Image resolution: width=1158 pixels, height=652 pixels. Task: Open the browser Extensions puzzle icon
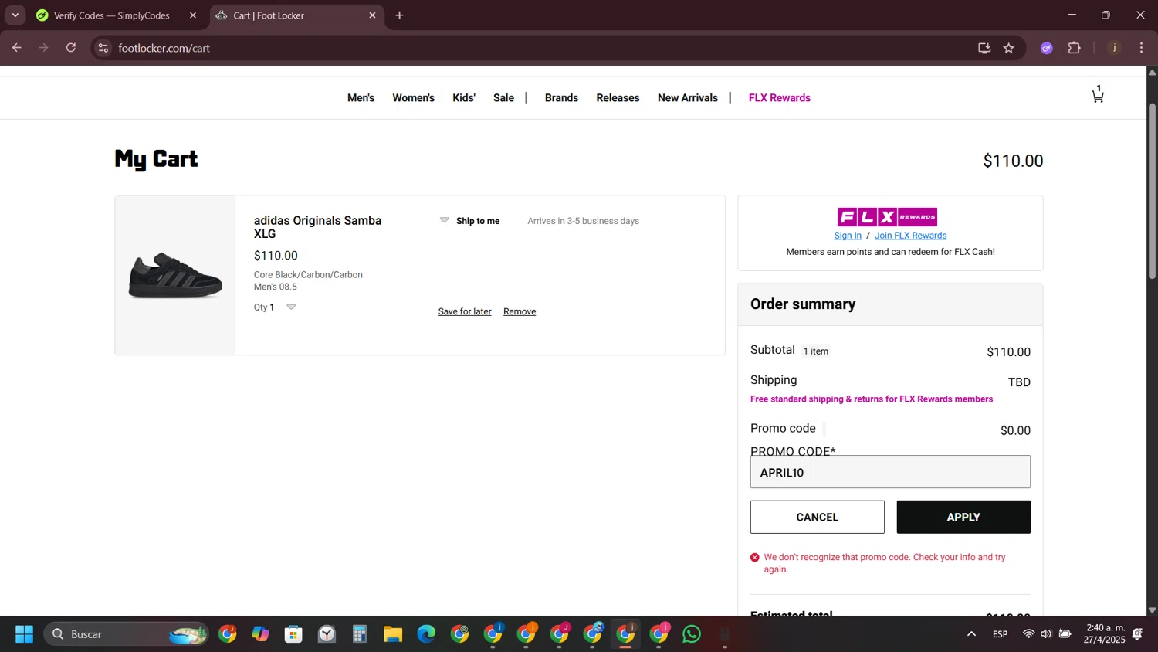click(1074, 48)
